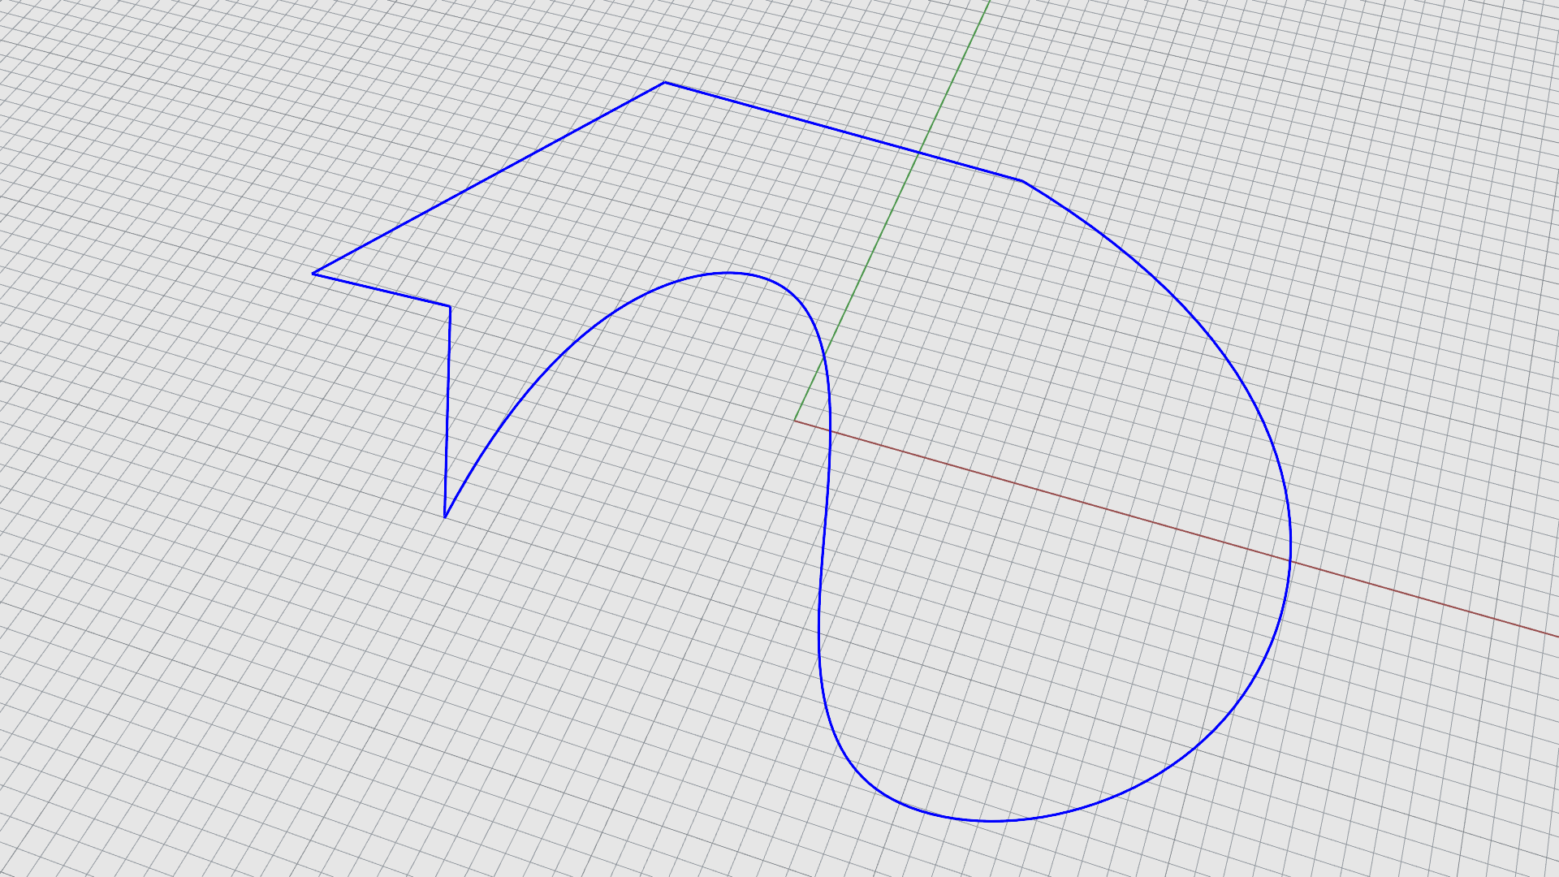Image resolution: width=1559 pixels, height=877 pixels.
Task: Click the origin where red and green axes meet
Action: tap(794, 421)
